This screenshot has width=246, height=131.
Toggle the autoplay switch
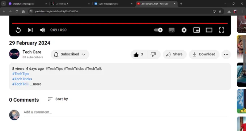[x=158, y=30]
